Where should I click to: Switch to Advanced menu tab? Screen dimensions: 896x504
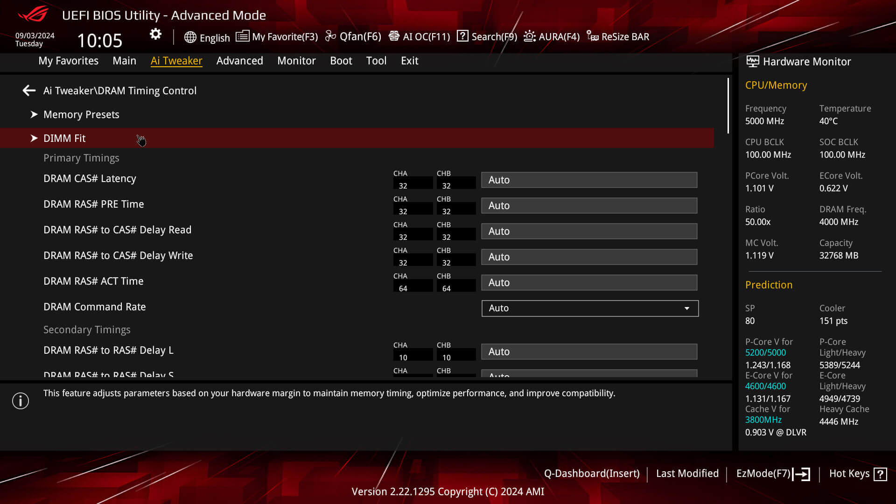pyautogui.click(x=239, y=60)
